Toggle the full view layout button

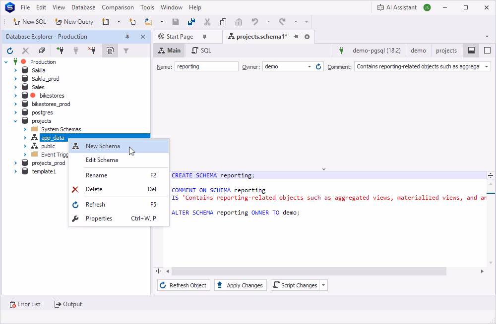(x=487, y=51)
